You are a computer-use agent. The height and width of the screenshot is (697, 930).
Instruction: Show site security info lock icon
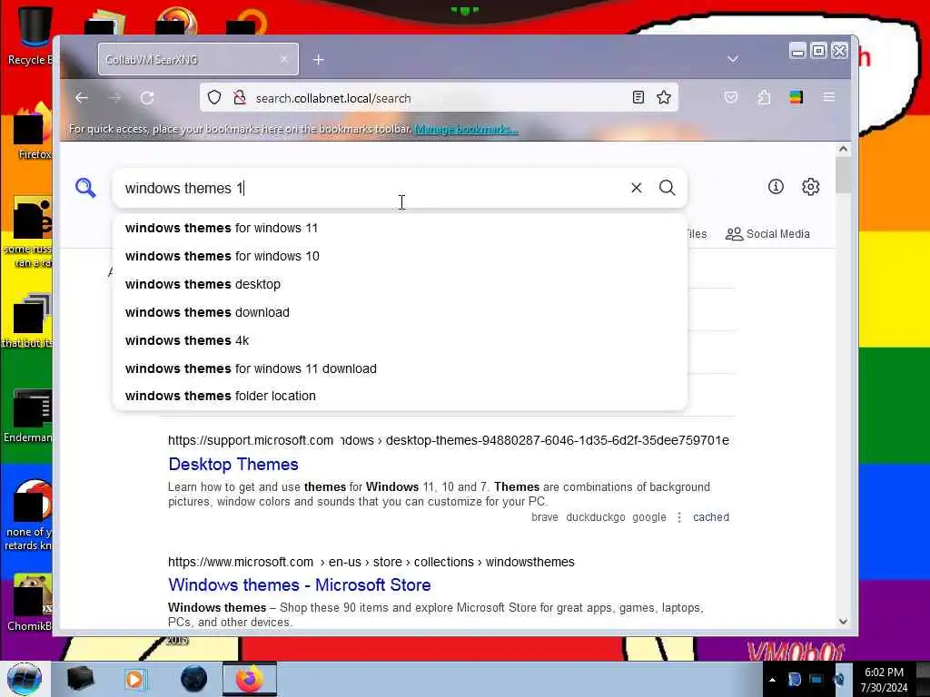pyautogui.click(x=240, y=98)
